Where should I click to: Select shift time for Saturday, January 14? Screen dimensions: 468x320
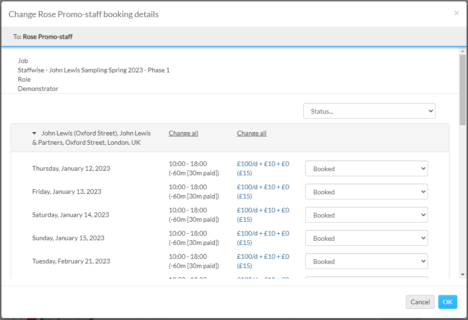click(194, 215)
